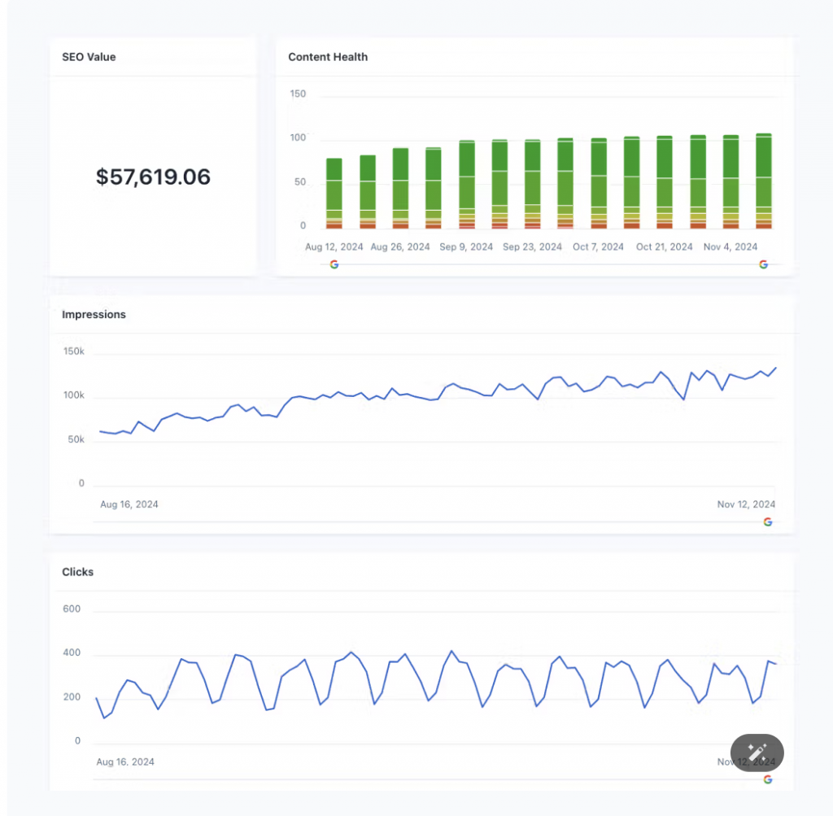Select the Sep 9, 2024 Content Health bar
Screen dimensions: 833x816
click(467, 185)
